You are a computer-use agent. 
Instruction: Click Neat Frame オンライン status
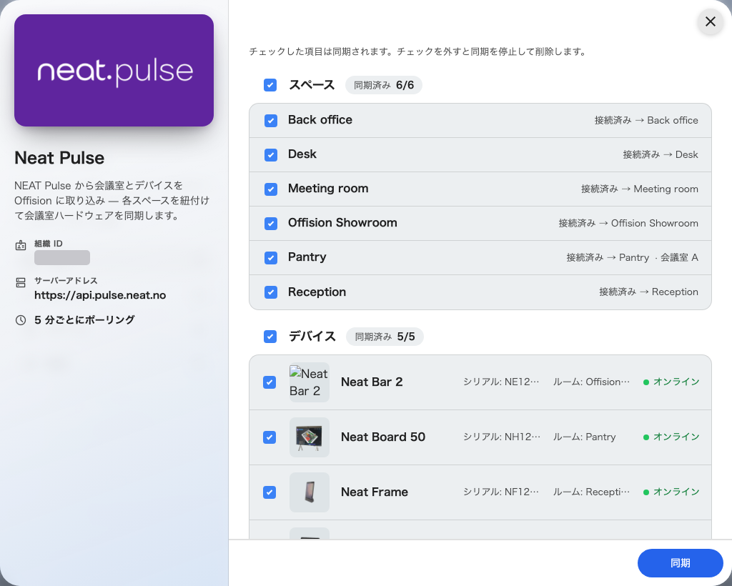[x=671, y=492]
